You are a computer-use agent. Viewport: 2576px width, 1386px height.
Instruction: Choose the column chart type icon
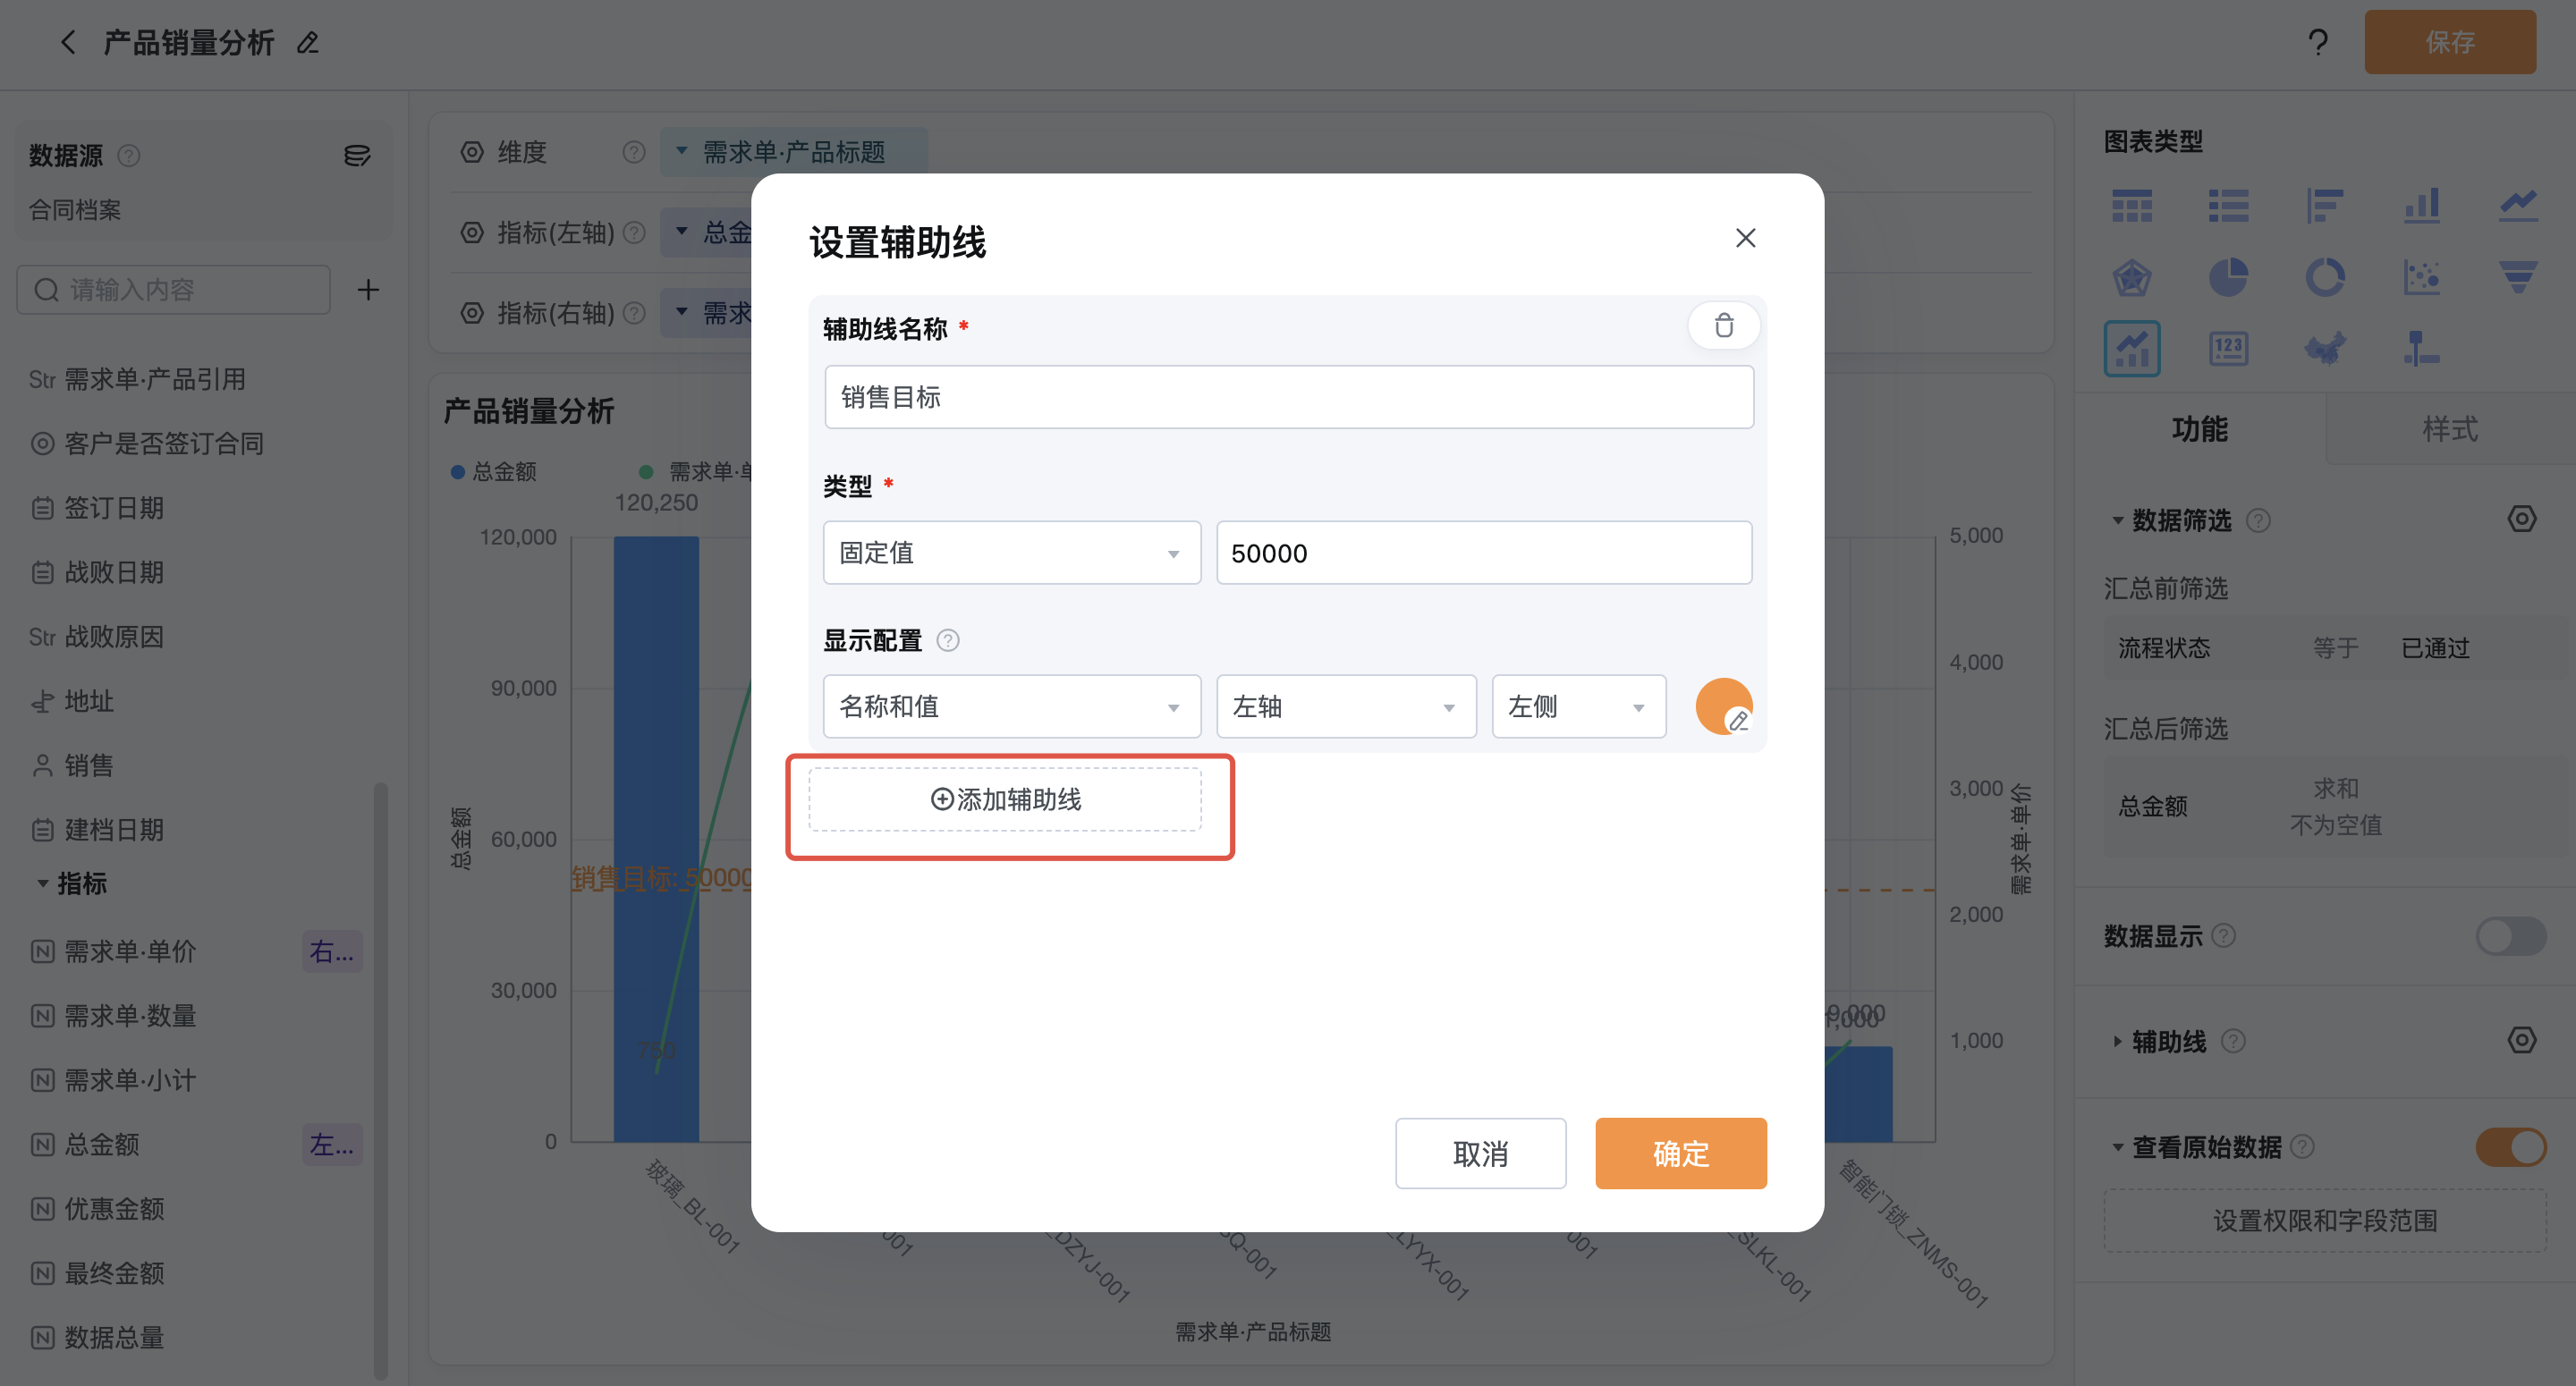2421,205
